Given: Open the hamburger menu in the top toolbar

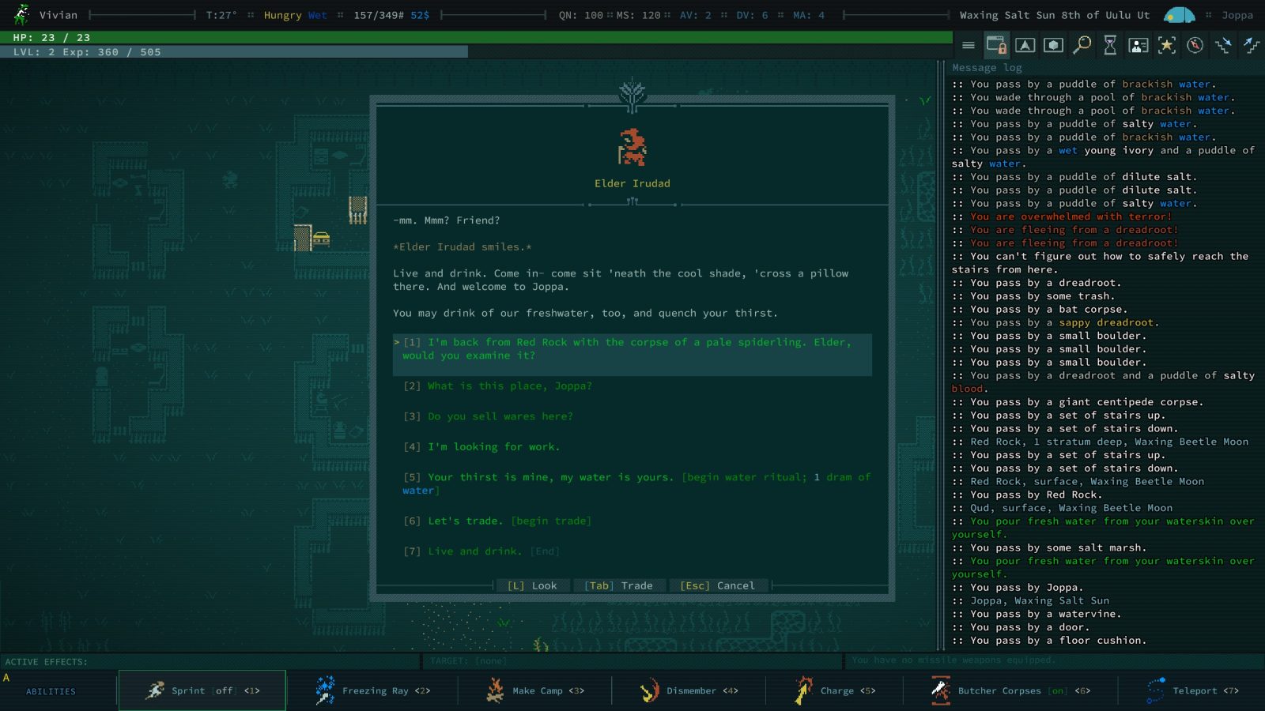Looking at the screenshot, I should [968, 46].
